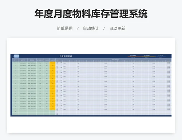Click the 5373 summary value
The image size is (182, 140).
click(x=161, y=56)
